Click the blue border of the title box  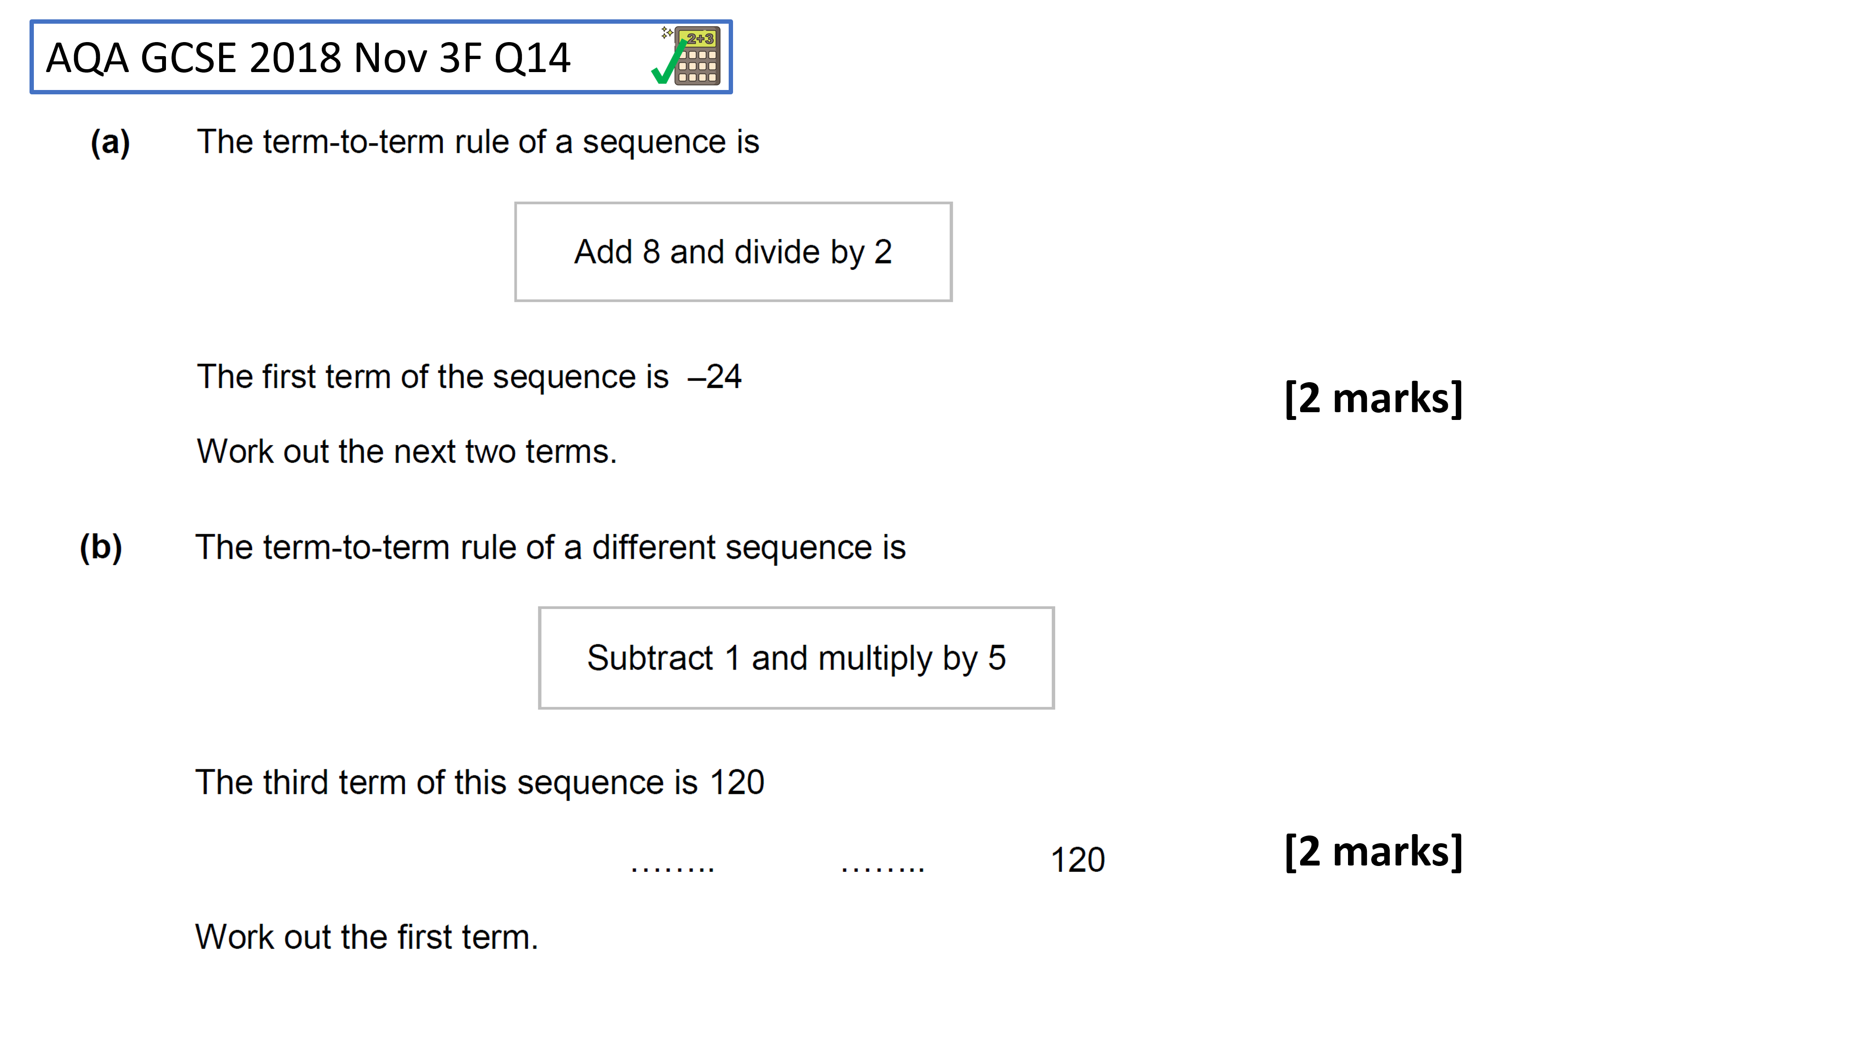(381, 22)
